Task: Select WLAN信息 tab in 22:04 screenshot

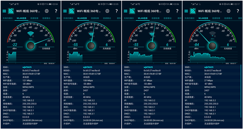Action: coord(22,18)
